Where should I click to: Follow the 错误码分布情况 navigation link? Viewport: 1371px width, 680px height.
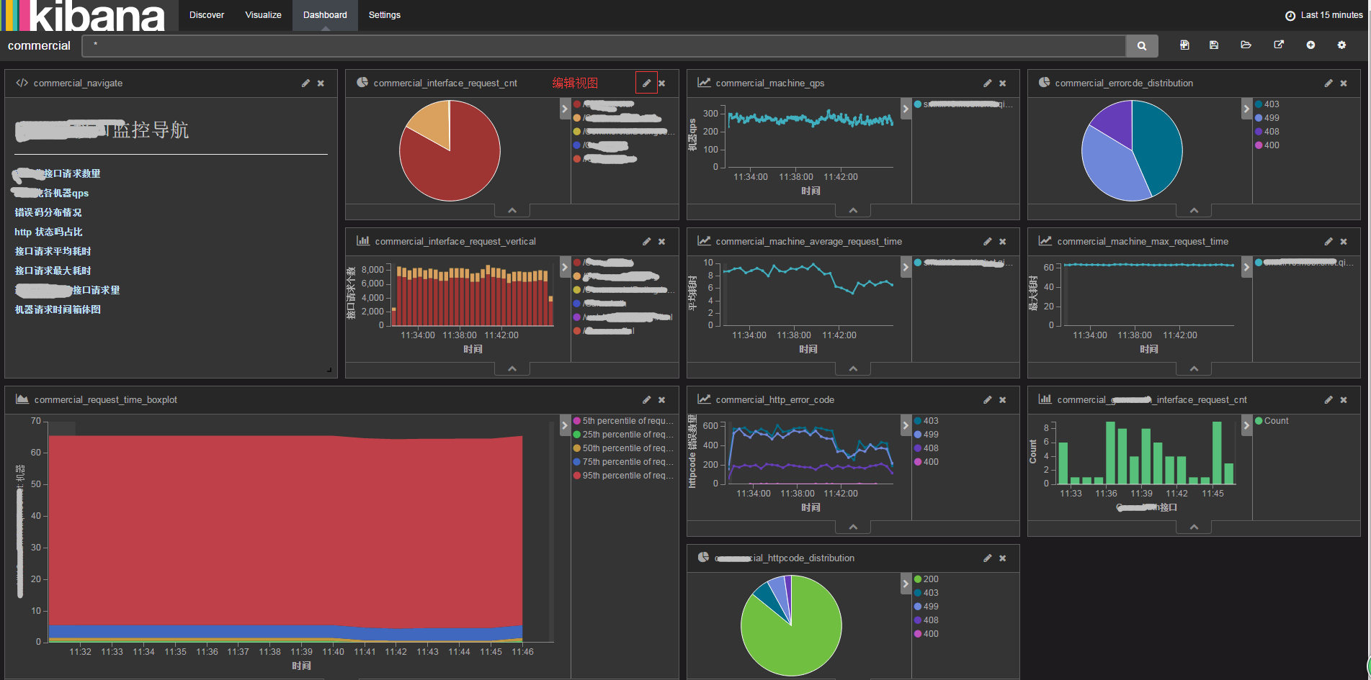coord(48,212)
